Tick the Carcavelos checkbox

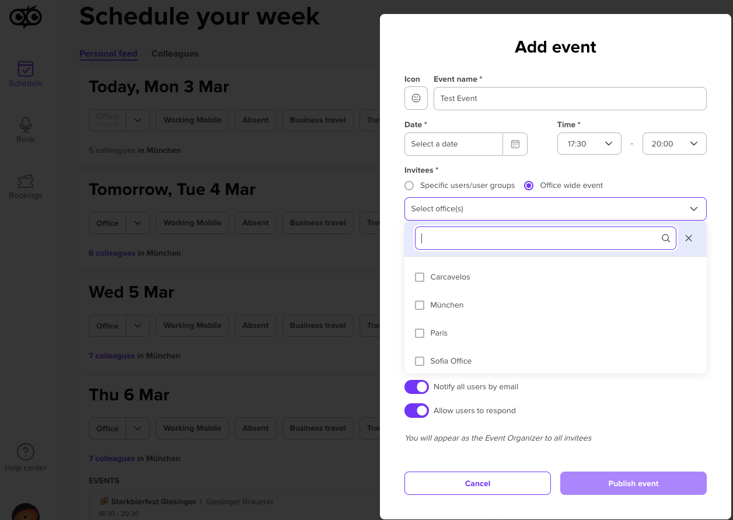(x=420, y=277)
